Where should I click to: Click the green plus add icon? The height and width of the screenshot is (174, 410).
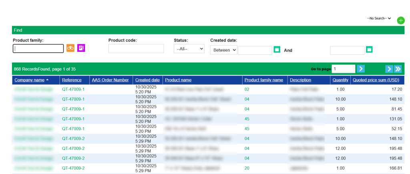400,20
